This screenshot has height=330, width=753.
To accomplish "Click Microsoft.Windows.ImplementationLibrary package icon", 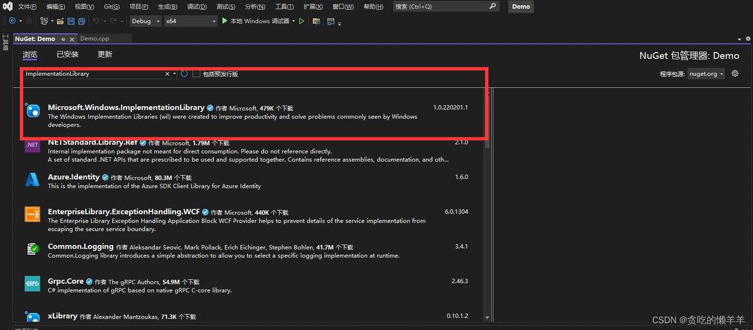I will pyautogui.click(x=32, y=111).
